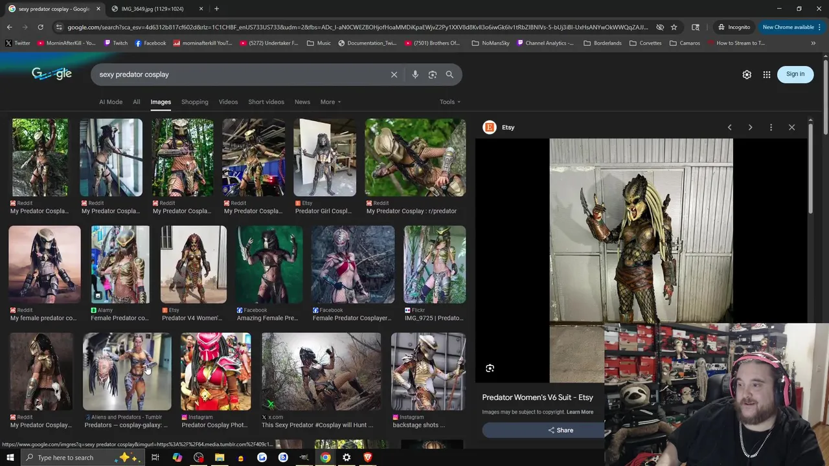Screen dimensions: 829x466
Task: Reload the current page
Action: pyautogui.click(x=40, y=27)
